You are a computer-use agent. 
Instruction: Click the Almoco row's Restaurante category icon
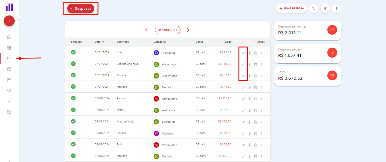(156, 99)
